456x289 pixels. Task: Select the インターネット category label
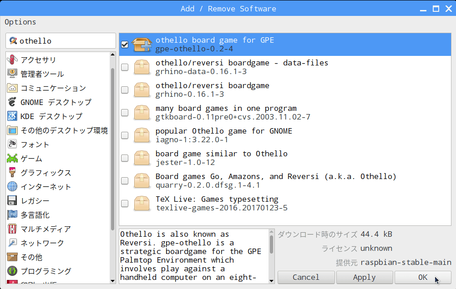[46, 187]
